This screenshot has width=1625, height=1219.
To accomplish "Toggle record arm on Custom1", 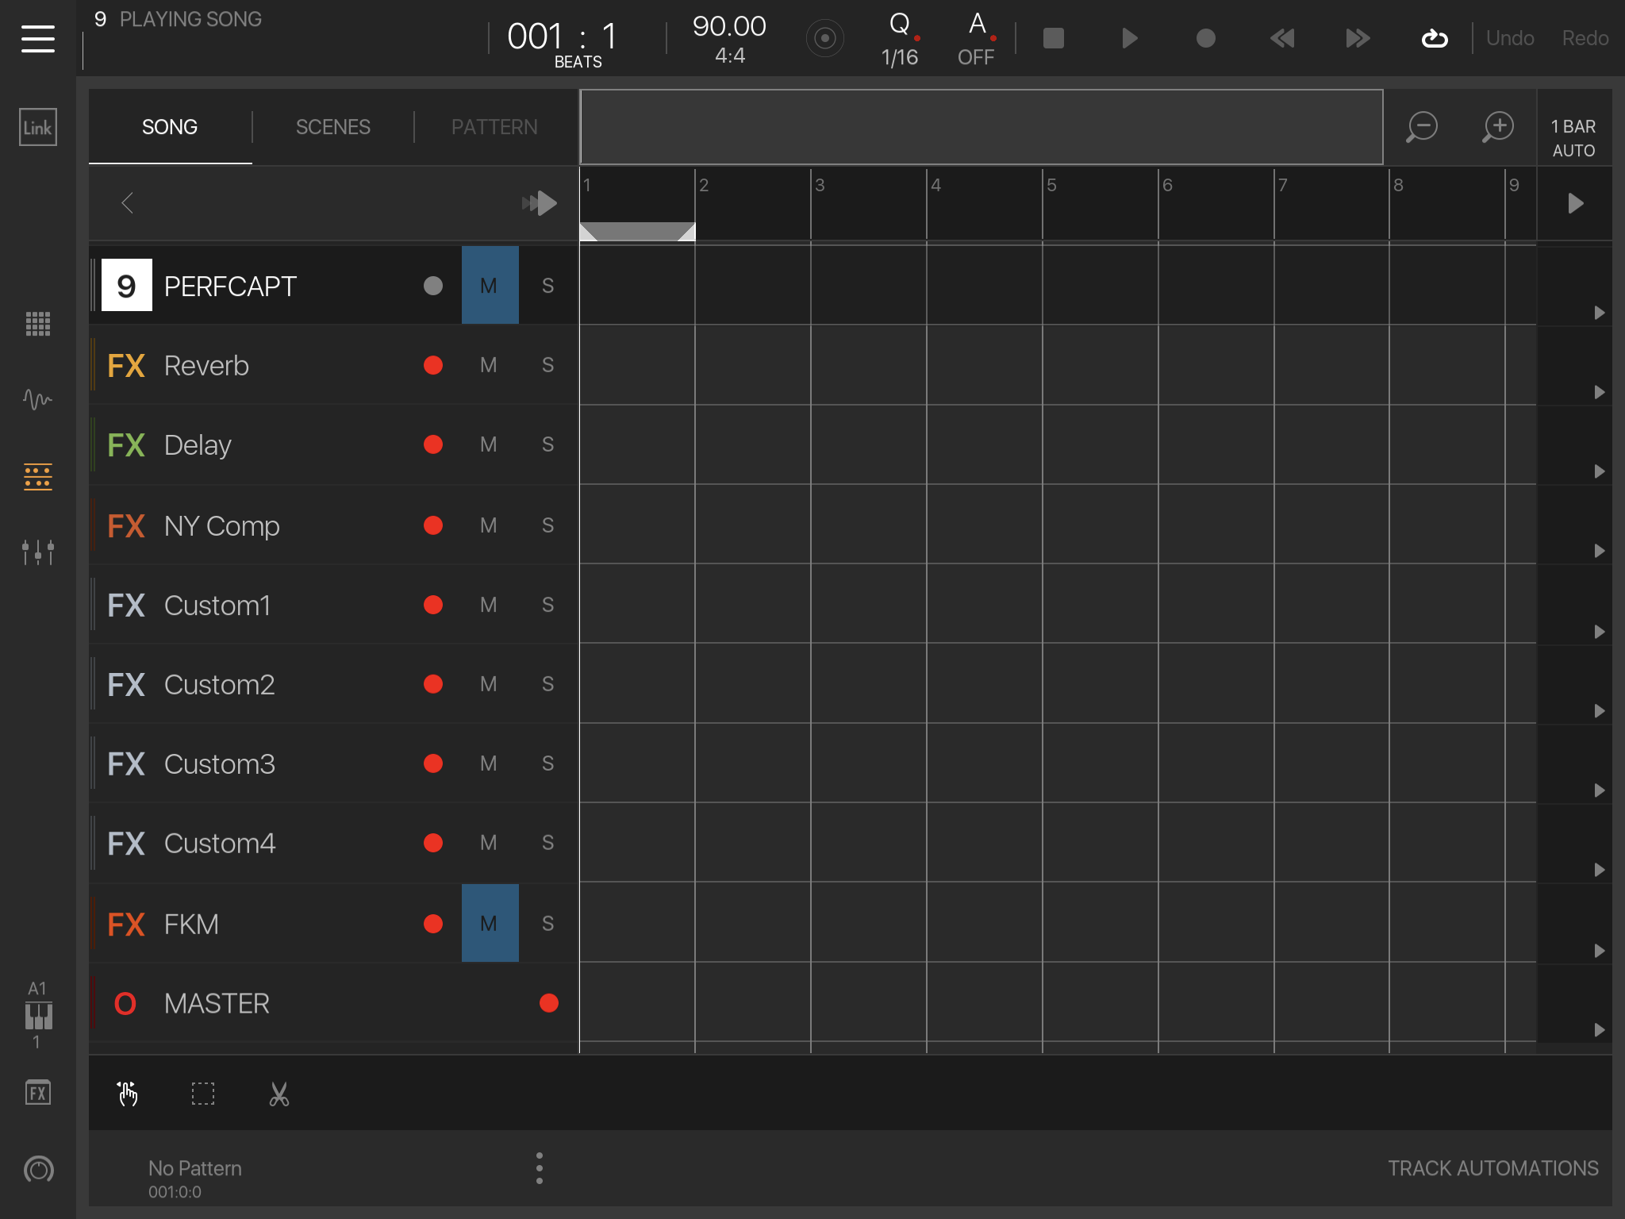I will tap(433, 605).
